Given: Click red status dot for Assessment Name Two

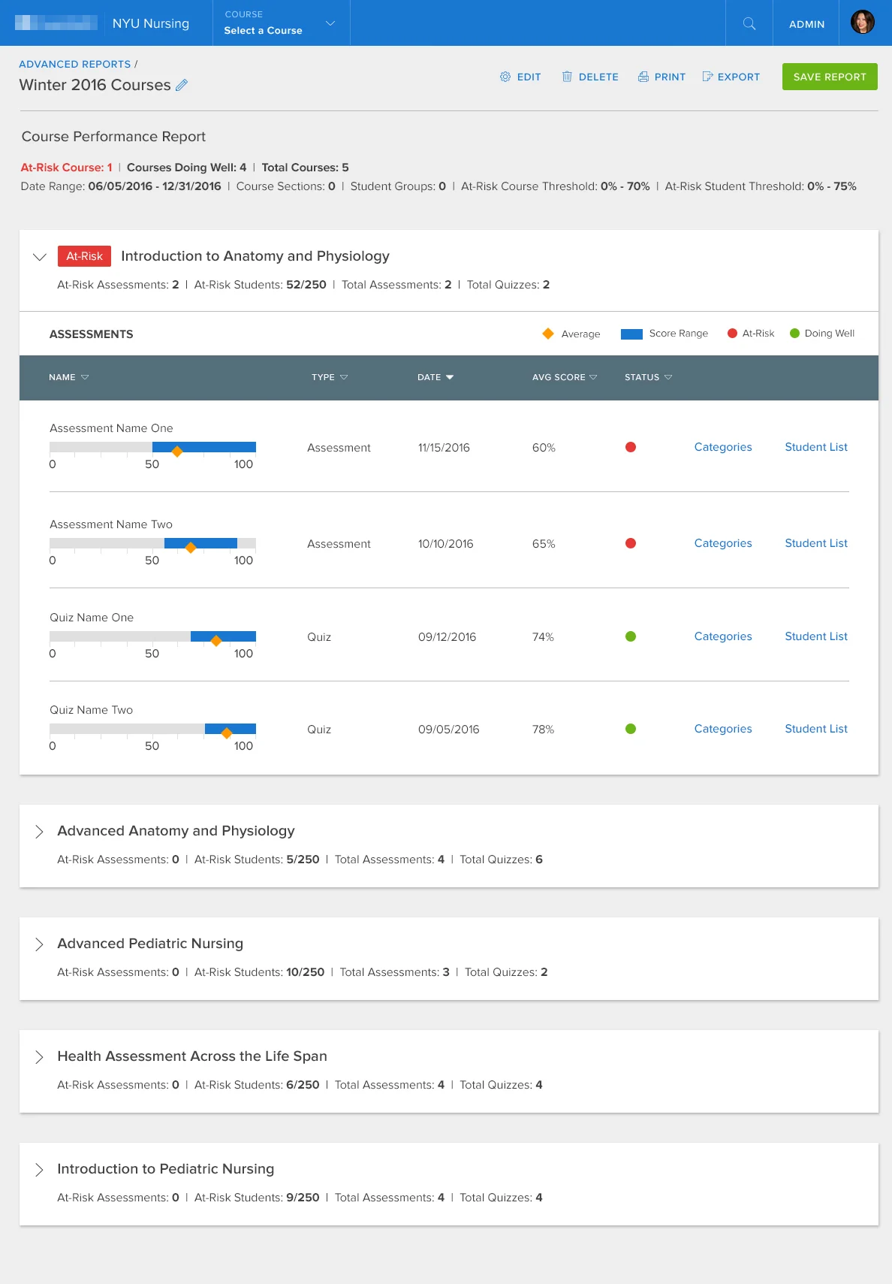Looking at the screenshot, I should click(631, 543).
